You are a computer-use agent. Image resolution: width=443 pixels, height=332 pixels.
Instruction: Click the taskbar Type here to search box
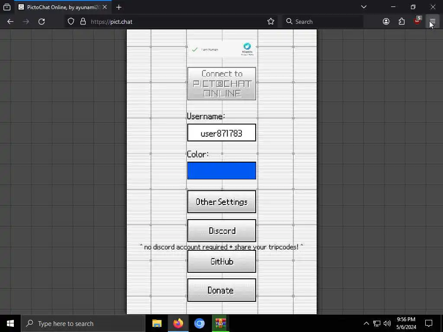(83, 323)
